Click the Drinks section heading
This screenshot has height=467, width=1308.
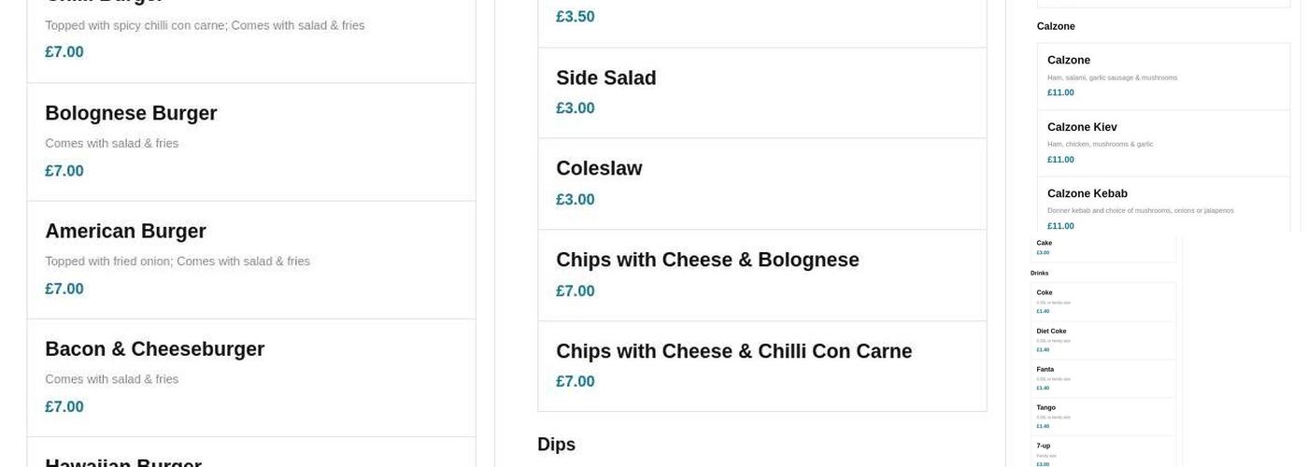click(1039, 273)
